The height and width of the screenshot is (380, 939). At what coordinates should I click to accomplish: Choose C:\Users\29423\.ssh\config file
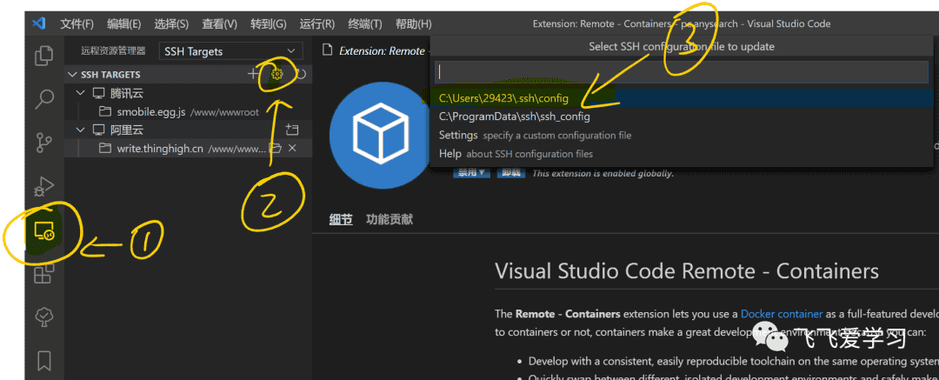[682, 98]
